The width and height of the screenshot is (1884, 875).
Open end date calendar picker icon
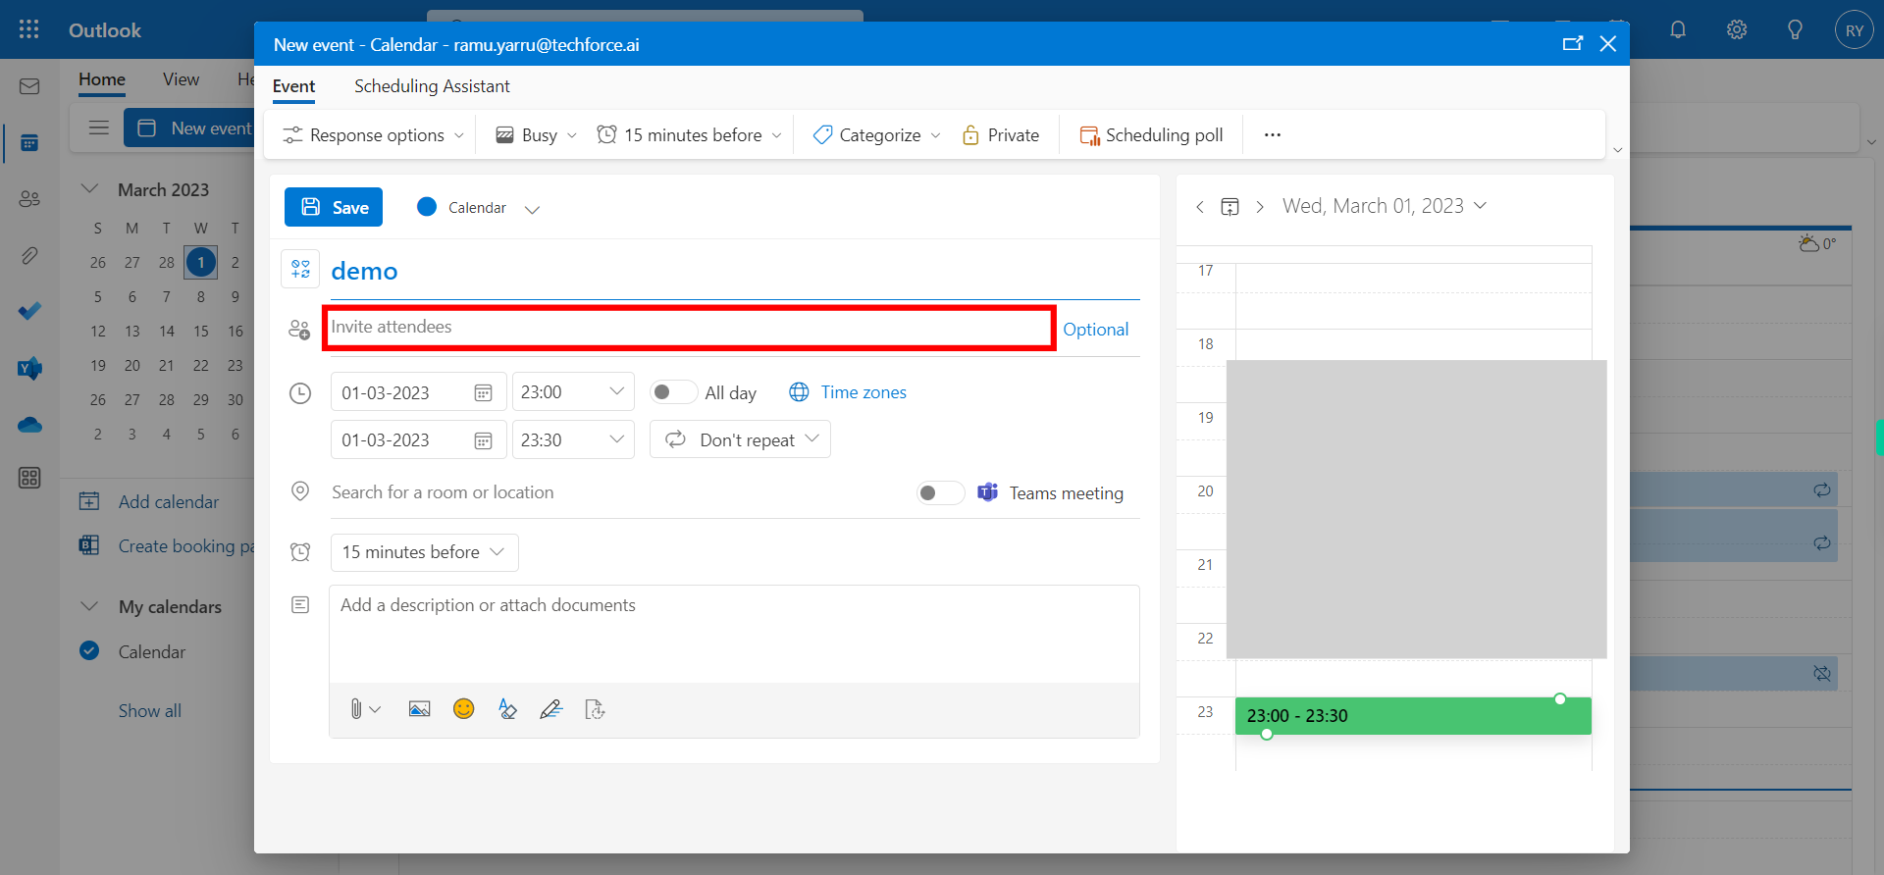tap(483, 440)
